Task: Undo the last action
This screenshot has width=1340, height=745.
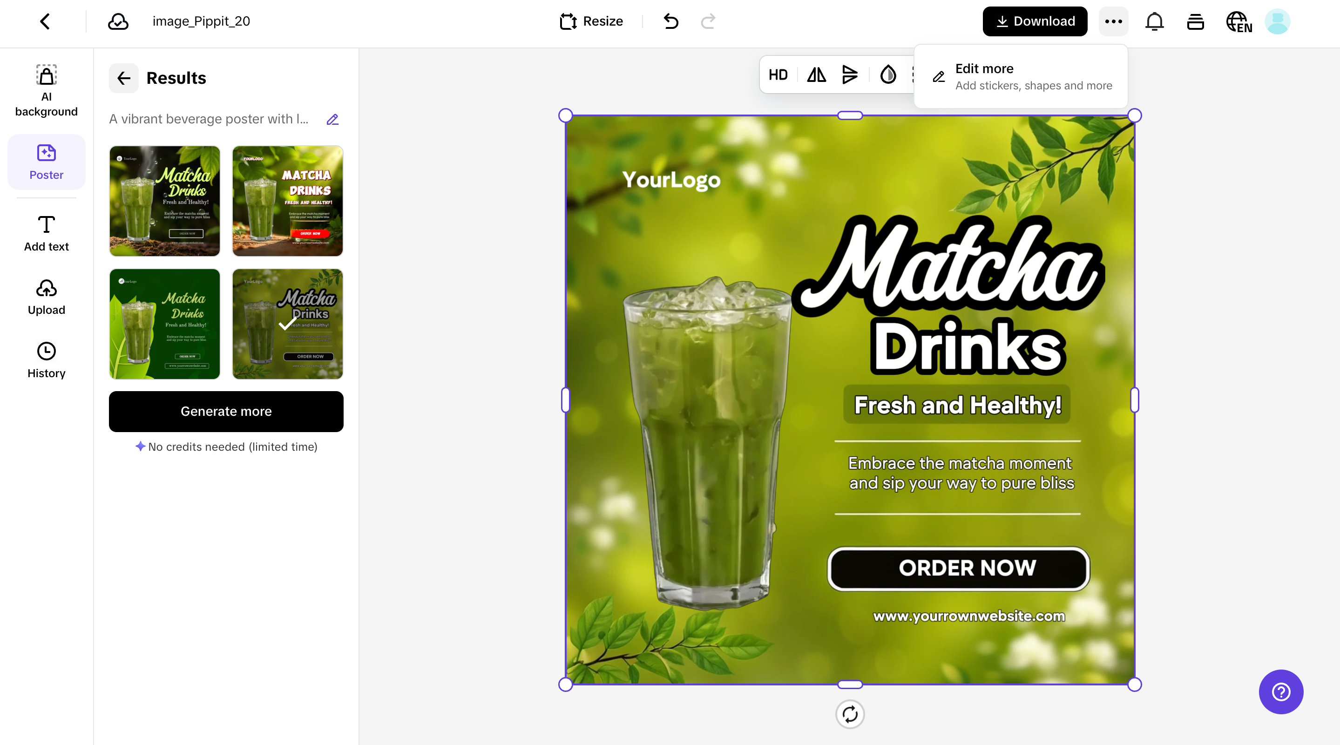Action: click(671, 21)
